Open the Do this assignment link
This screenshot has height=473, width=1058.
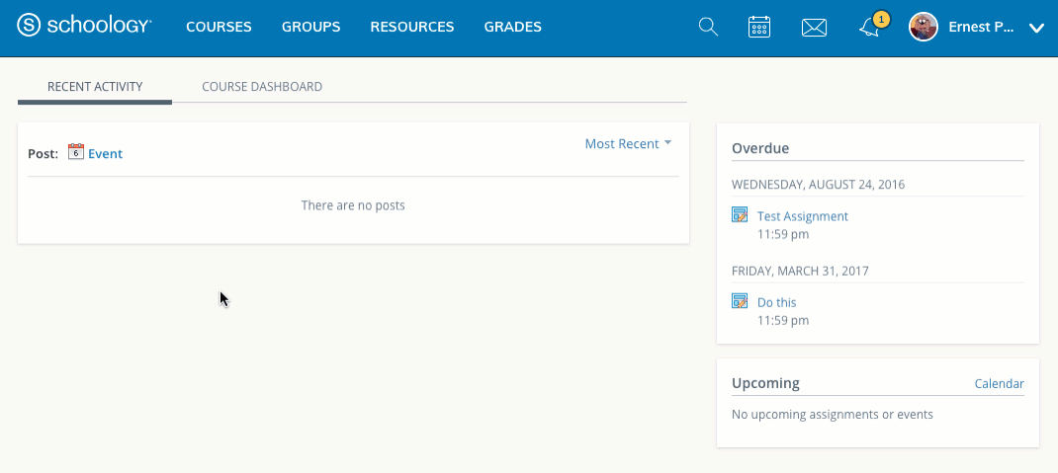776,302
